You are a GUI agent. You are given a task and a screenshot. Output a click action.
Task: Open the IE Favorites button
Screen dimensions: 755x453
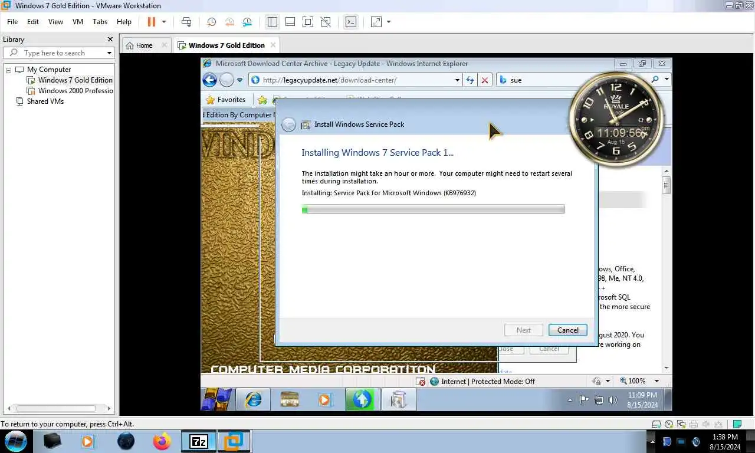coord(225,100)
